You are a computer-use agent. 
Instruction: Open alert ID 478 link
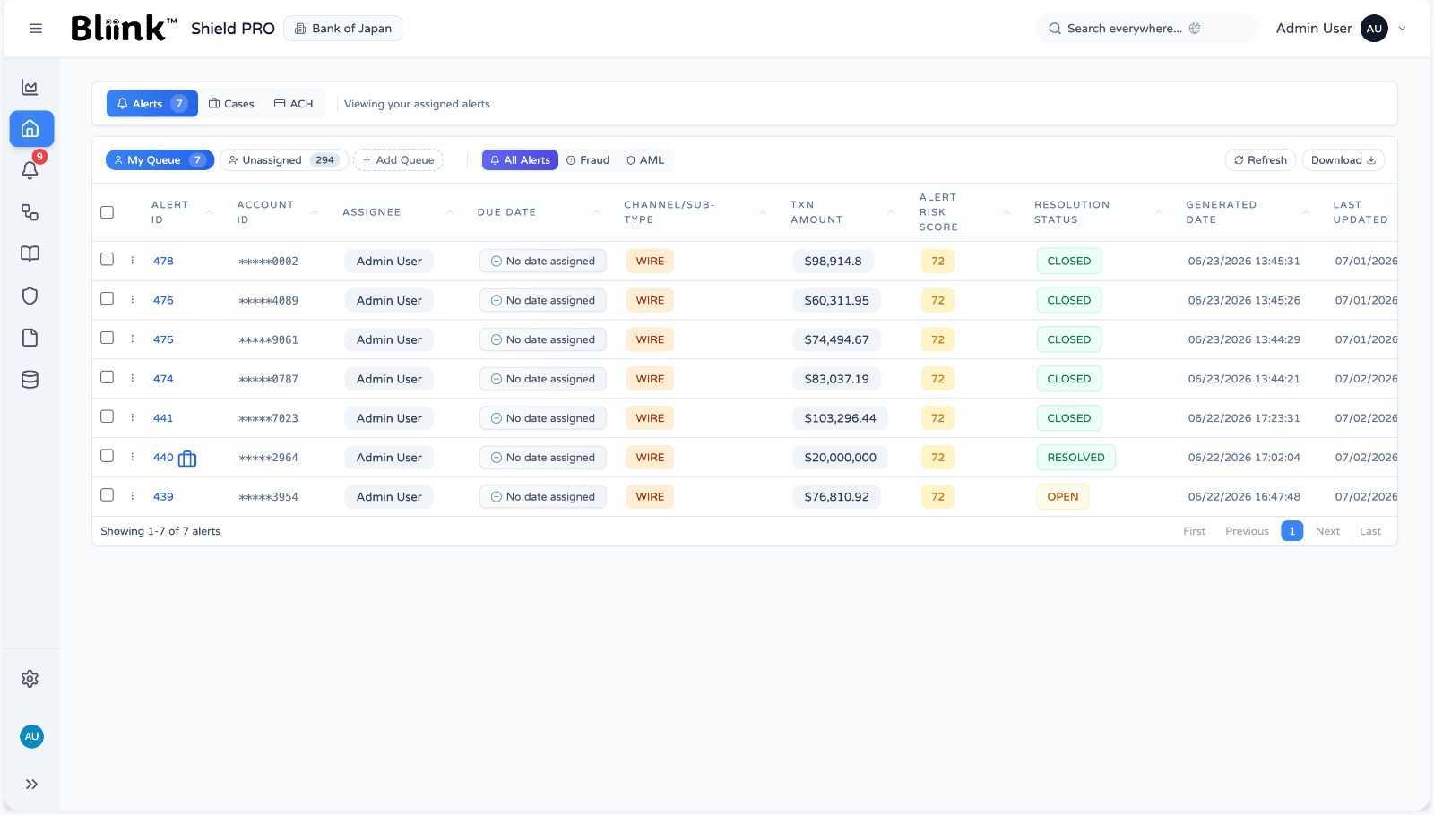pos(163,262)
